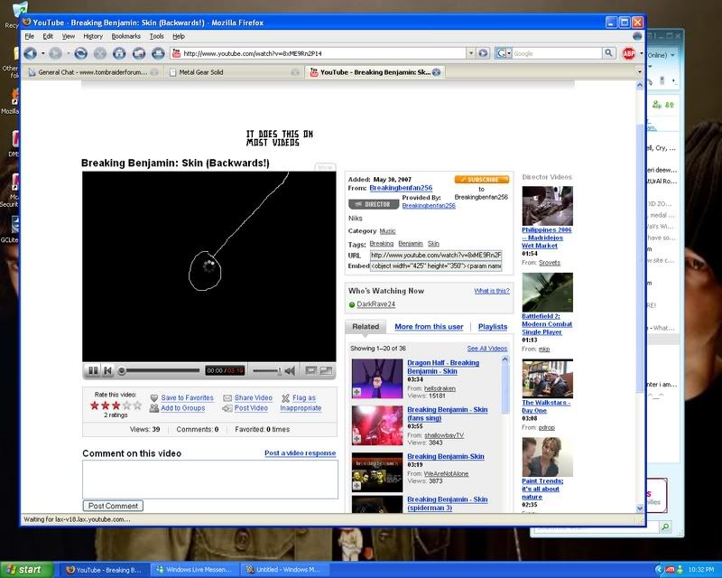Click the search magnifier button
This screenshot has height=578, width=722.
click(x=608, y=53)
